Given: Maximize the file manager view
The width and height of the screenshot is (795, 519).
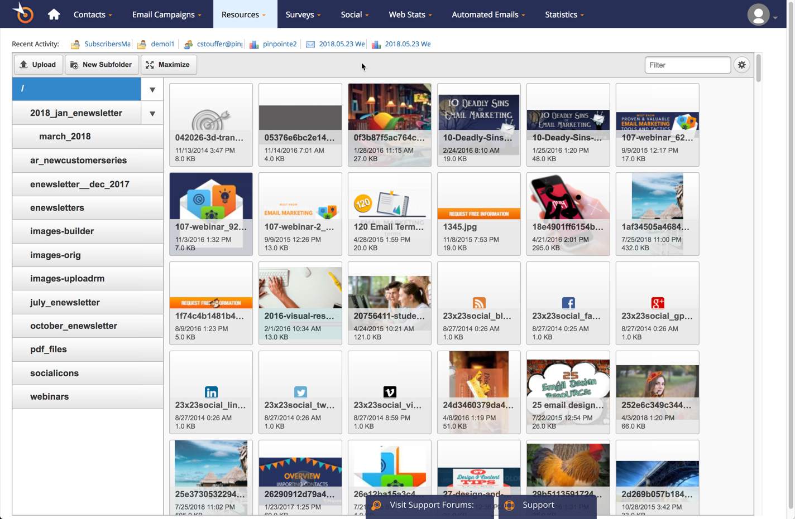Looking at the screenshot, I should click(169, 65).
